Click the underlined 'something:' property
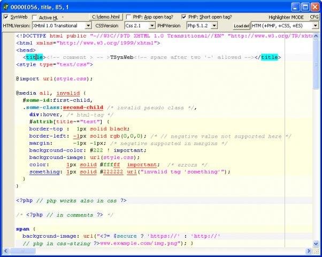Screen dimensions: 322x257 (x=46, y=172)
